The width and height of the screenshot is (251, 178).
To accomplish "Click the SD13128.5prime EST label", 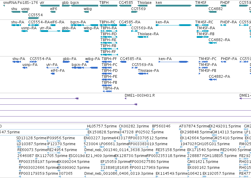I will pyautogui.click(x=31, y=138).
